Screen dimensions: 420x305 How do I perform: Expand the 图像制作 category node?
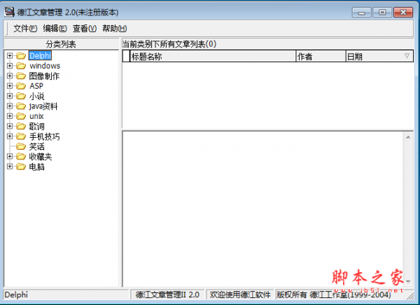(10, 76)
